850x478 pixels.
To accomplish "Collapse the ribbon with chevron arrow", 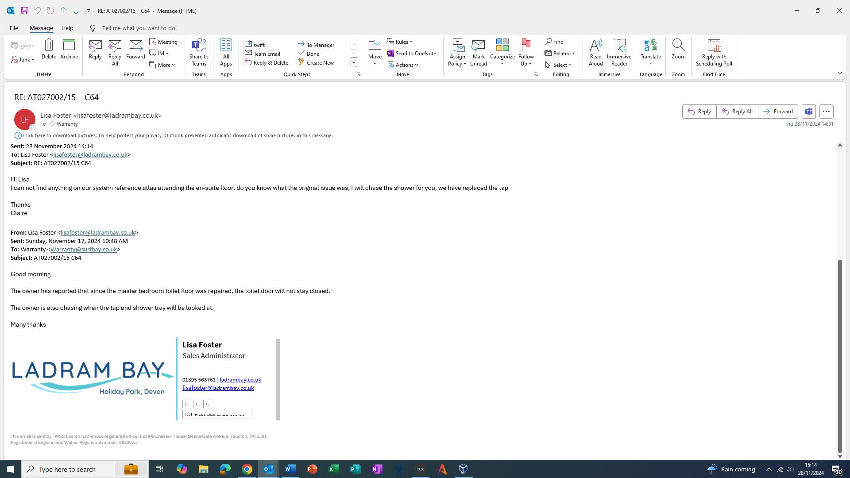I will pos(840,73).
